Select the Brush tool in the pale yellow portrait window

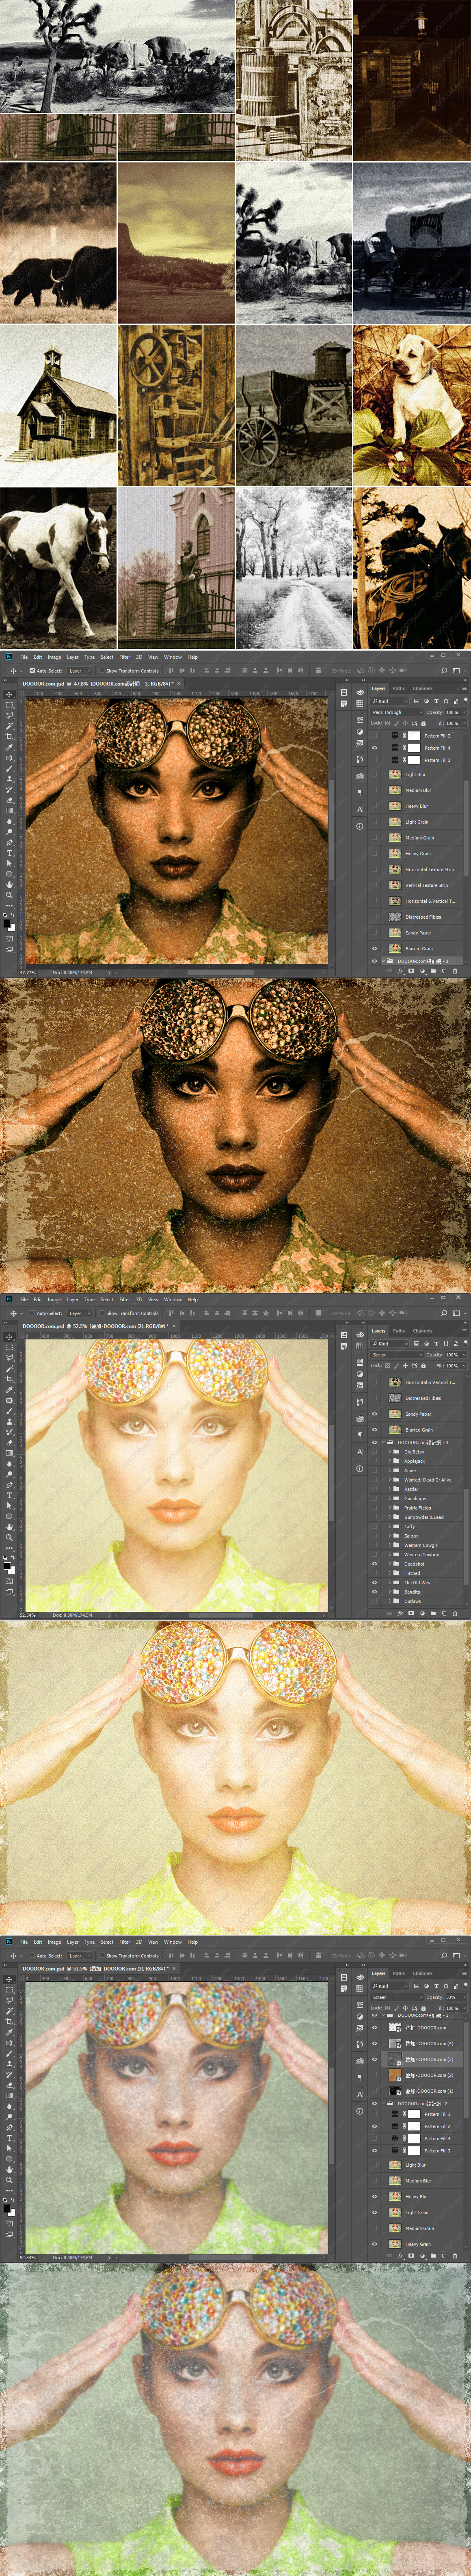(9, 1410)
